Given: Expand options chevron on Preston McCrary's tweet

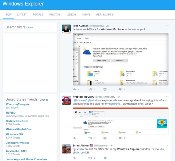Looking at the screenshot, I should [167, 97].
